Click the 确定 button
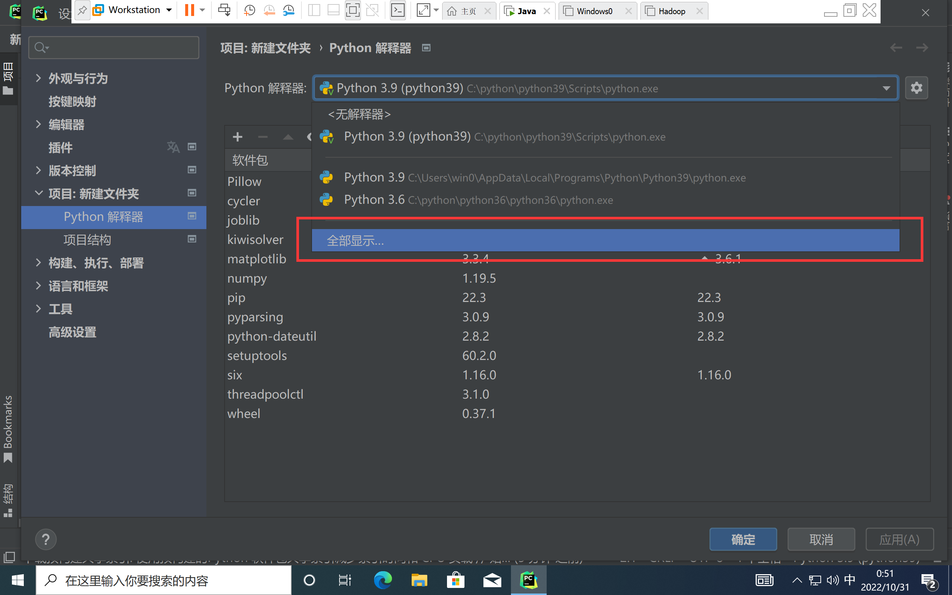The height and width of the screenshot is (595, 952). [x=743, y=539]
